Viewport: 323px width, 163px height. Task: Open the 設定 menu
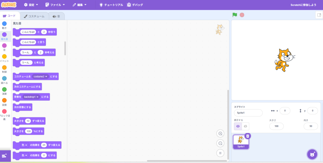(31, 5)
